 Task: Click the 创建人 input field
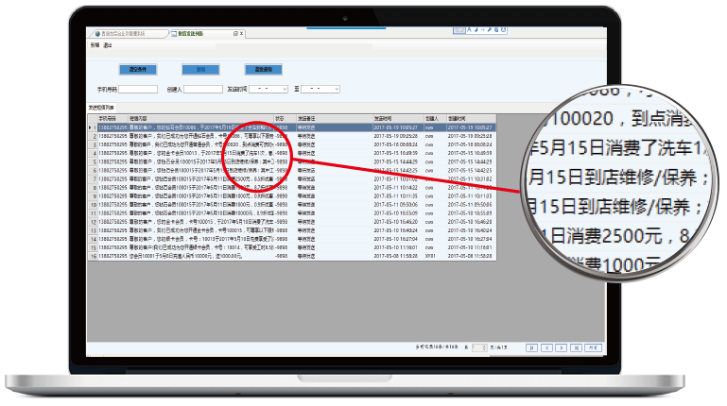tap(203, 89)
